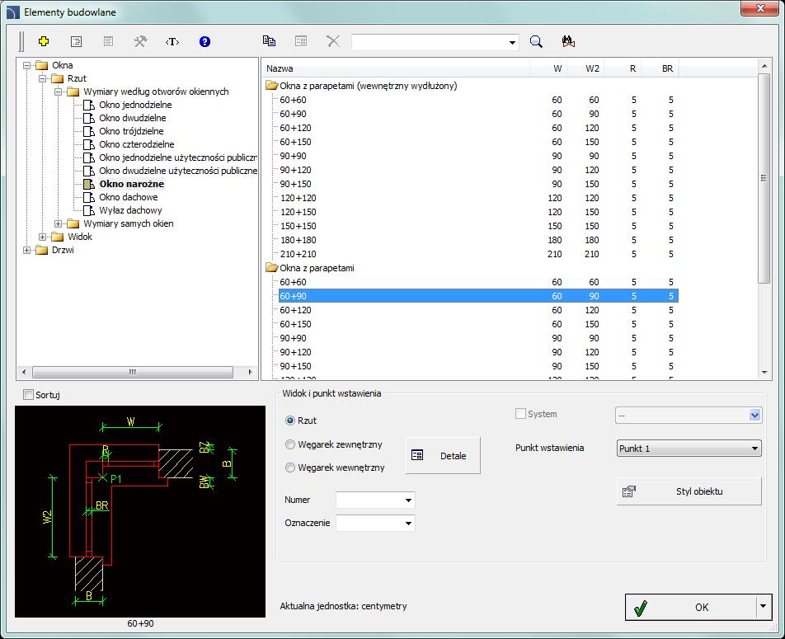Viewport: 785px width, 639px height.
Task: Open help with the blue question mark icon
Action: tap(204, 41)
